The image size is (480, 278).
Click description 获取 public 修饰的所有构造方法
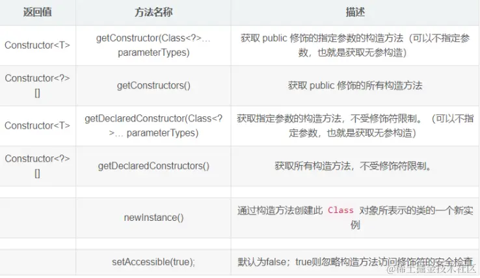tap(355, 85)
